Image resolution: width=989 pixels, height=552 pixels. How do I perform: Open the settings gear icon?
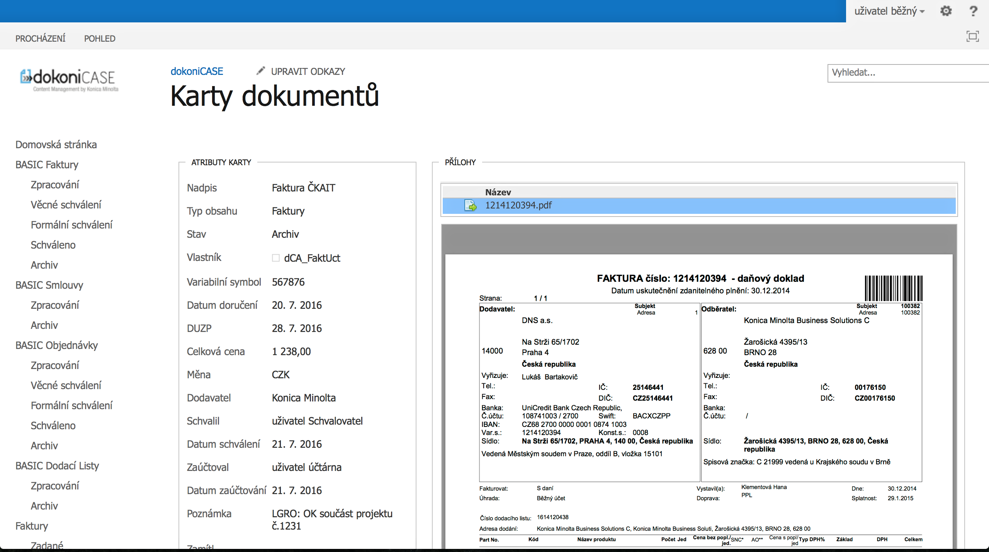pyautogui.click(x=946, y=11)
